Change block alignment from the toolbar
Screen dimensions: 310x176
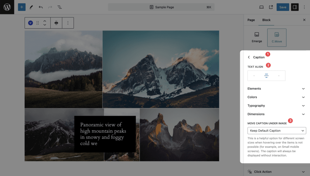(x=56, y=23)
